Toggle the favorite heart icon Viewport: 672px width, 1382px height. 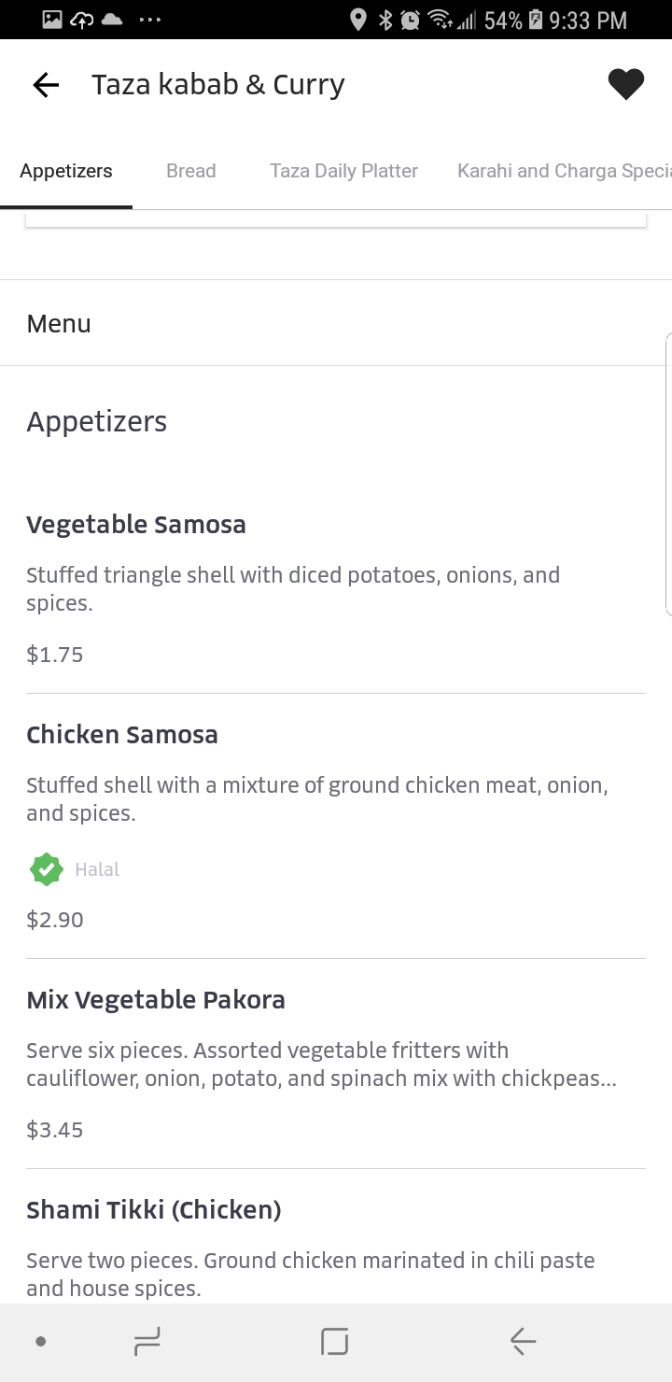click(625, 85)
